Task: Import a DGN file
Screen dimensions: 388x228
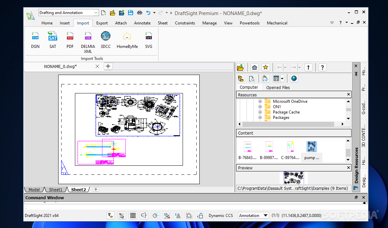Action: [x=35, y=40]
